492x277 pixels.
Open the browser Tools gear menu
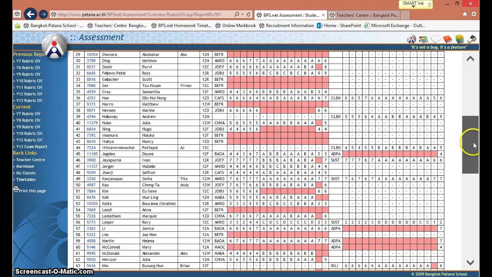(474, 14)
